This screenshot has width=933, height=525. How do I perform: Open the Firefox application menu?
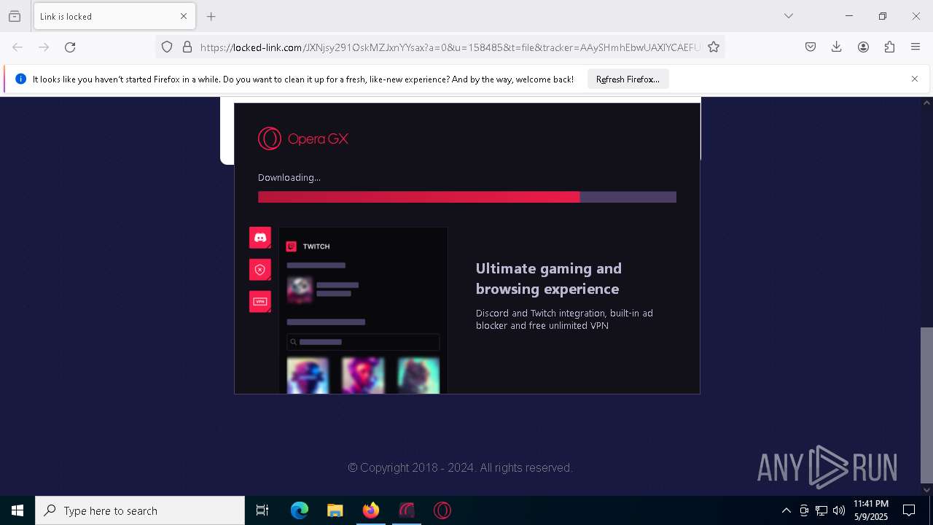(x=916, y=47)
